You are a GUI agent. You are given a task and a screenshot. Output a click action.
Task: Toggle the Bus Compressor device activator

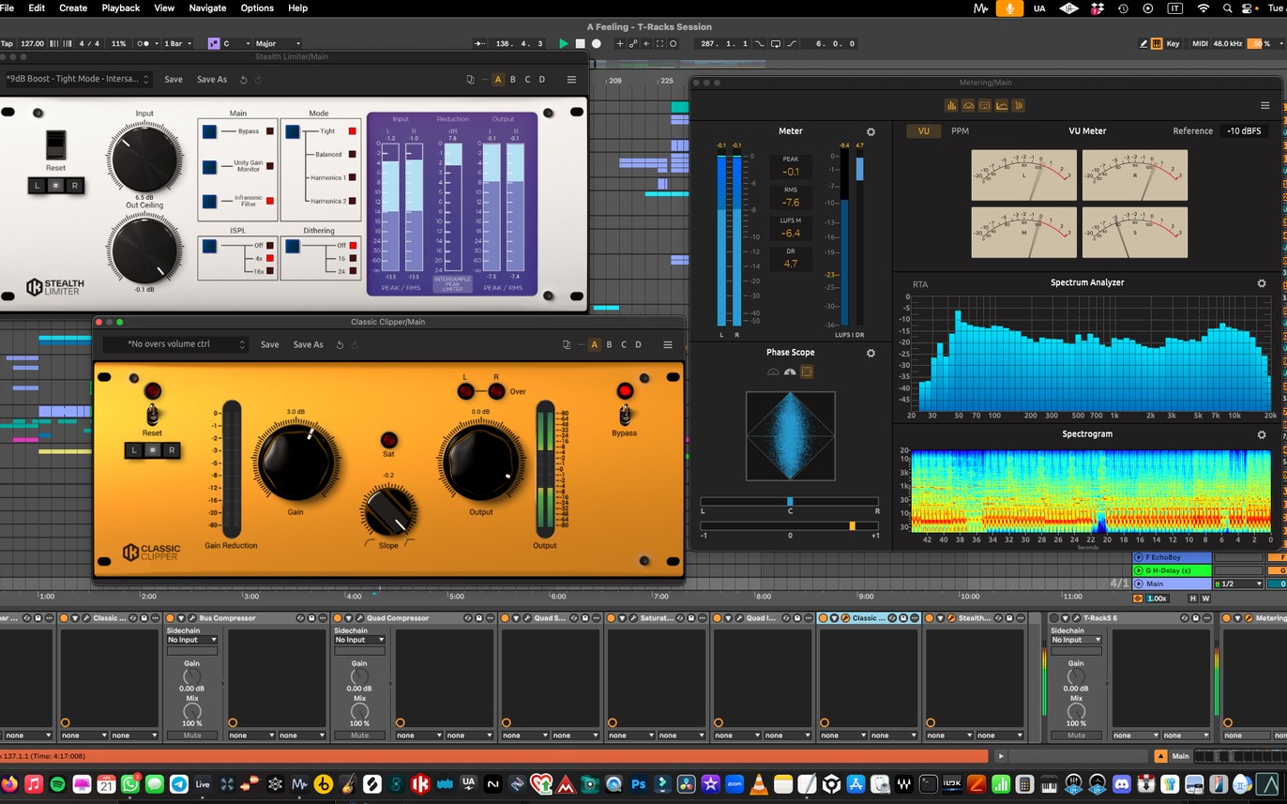[x=170, y=618]
